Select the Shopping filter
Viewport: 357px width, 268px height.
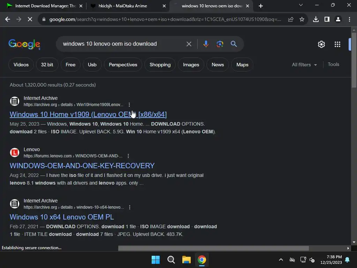pos(160,65)
